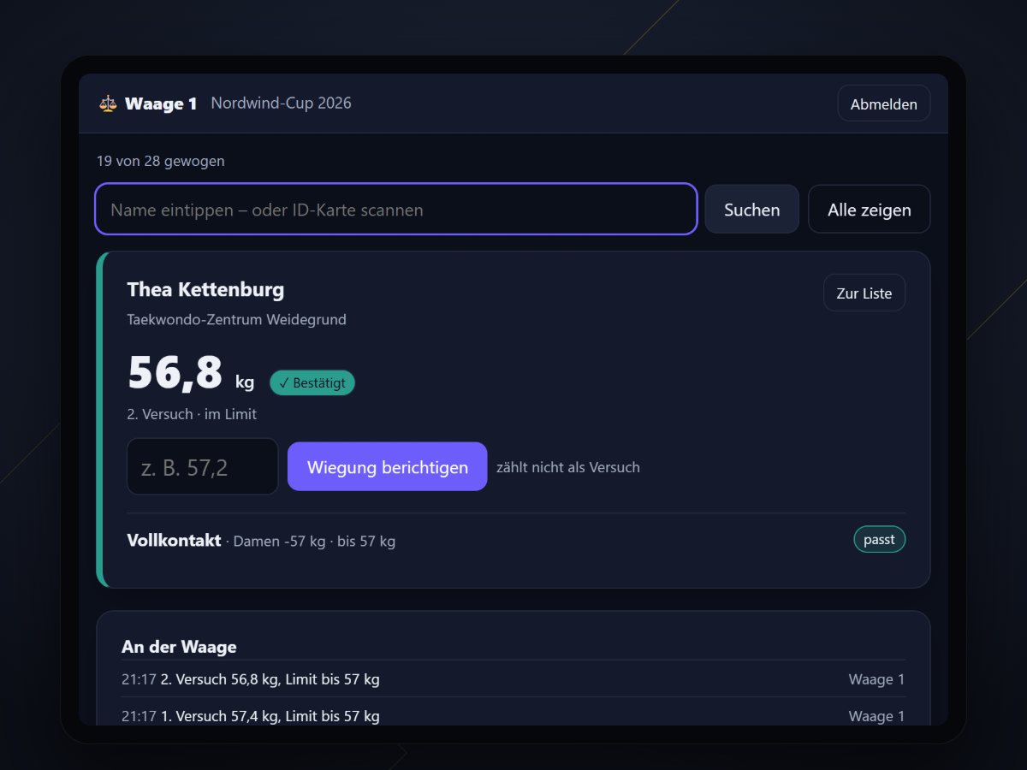
Task: Click the Waage 1 title
Action: point(161,104)
